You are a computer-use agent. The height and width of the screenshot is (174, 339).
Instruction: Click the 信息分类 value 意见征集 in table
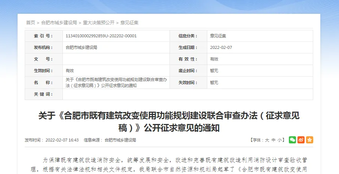coord(218,36)
